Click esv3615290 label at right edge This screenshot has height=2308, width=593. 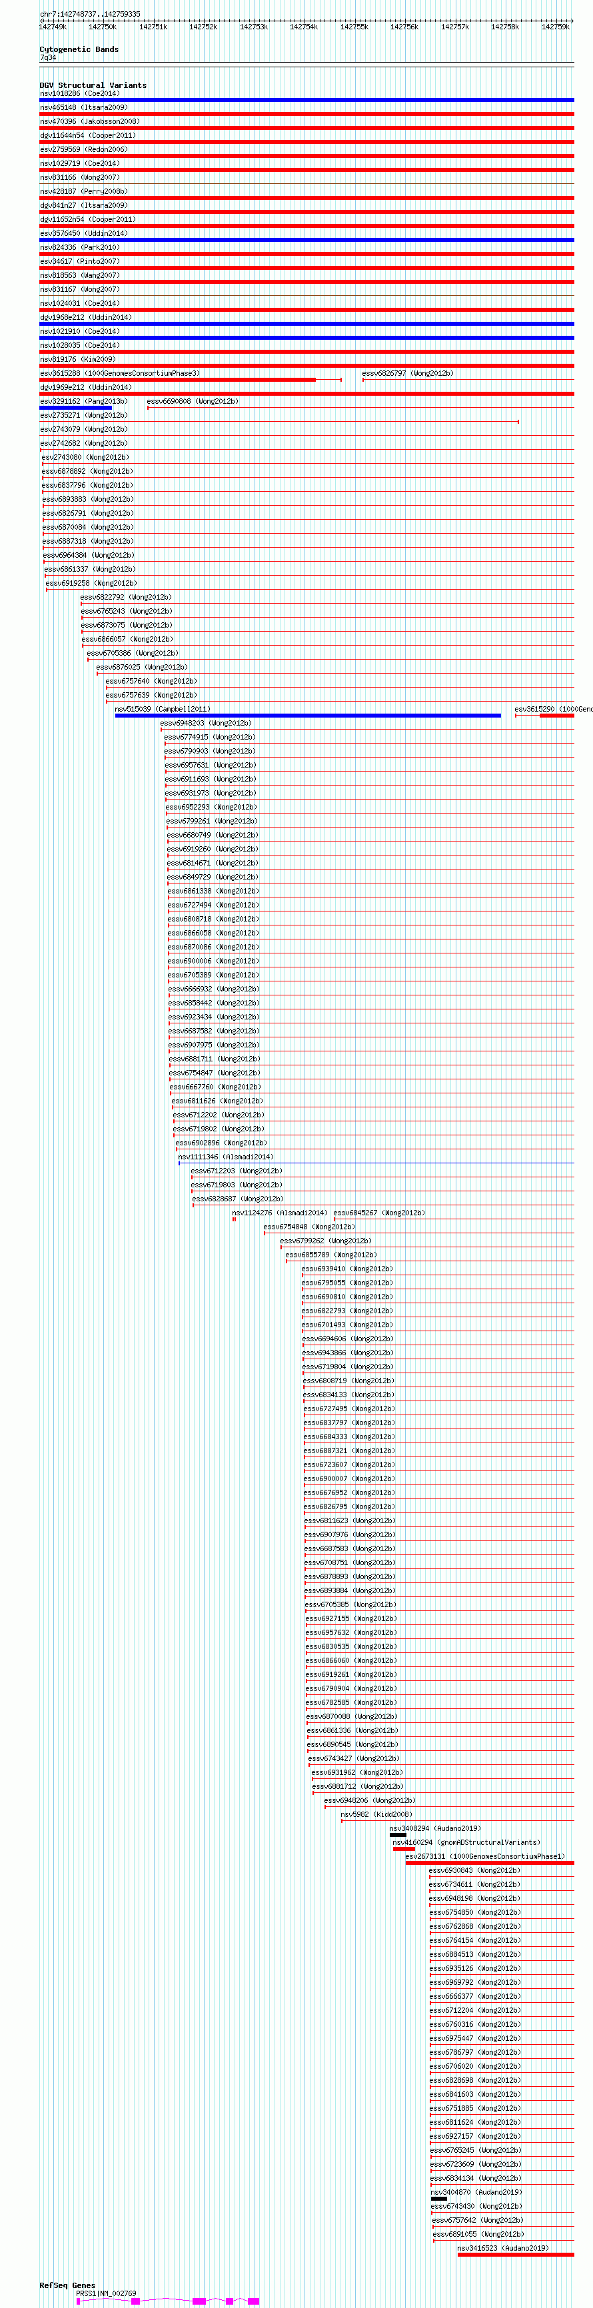point(554,710)
